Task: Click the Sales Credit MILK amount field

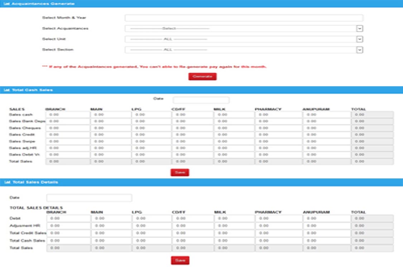Action: coord(234,135)
